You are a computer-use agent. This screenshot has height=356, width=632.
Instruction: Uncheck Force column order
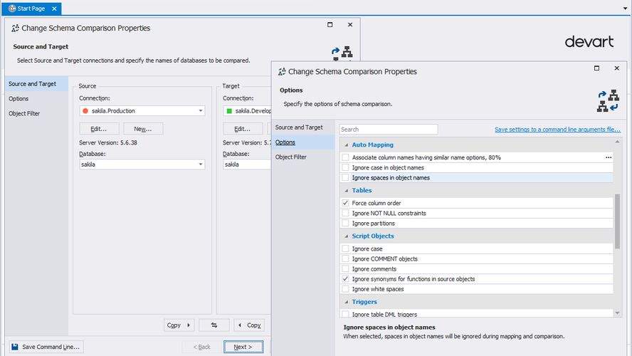(345, 204)
